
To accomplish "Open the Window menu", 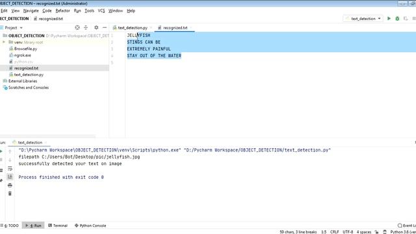I will coord(116,10).
